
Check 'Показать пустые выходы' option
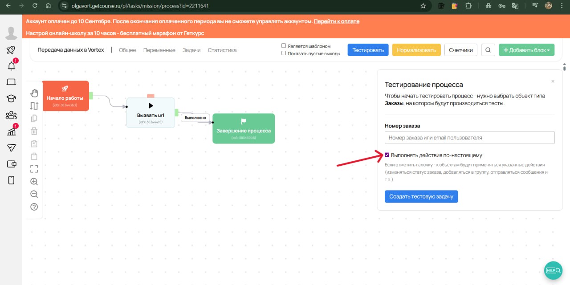(284, 53)
